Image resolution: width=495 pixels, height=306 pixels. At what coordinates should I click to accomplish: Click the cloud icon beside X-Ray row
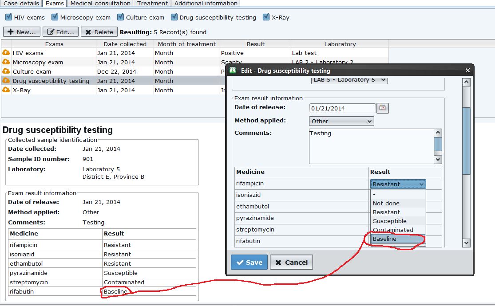click(x=6, y=90)
